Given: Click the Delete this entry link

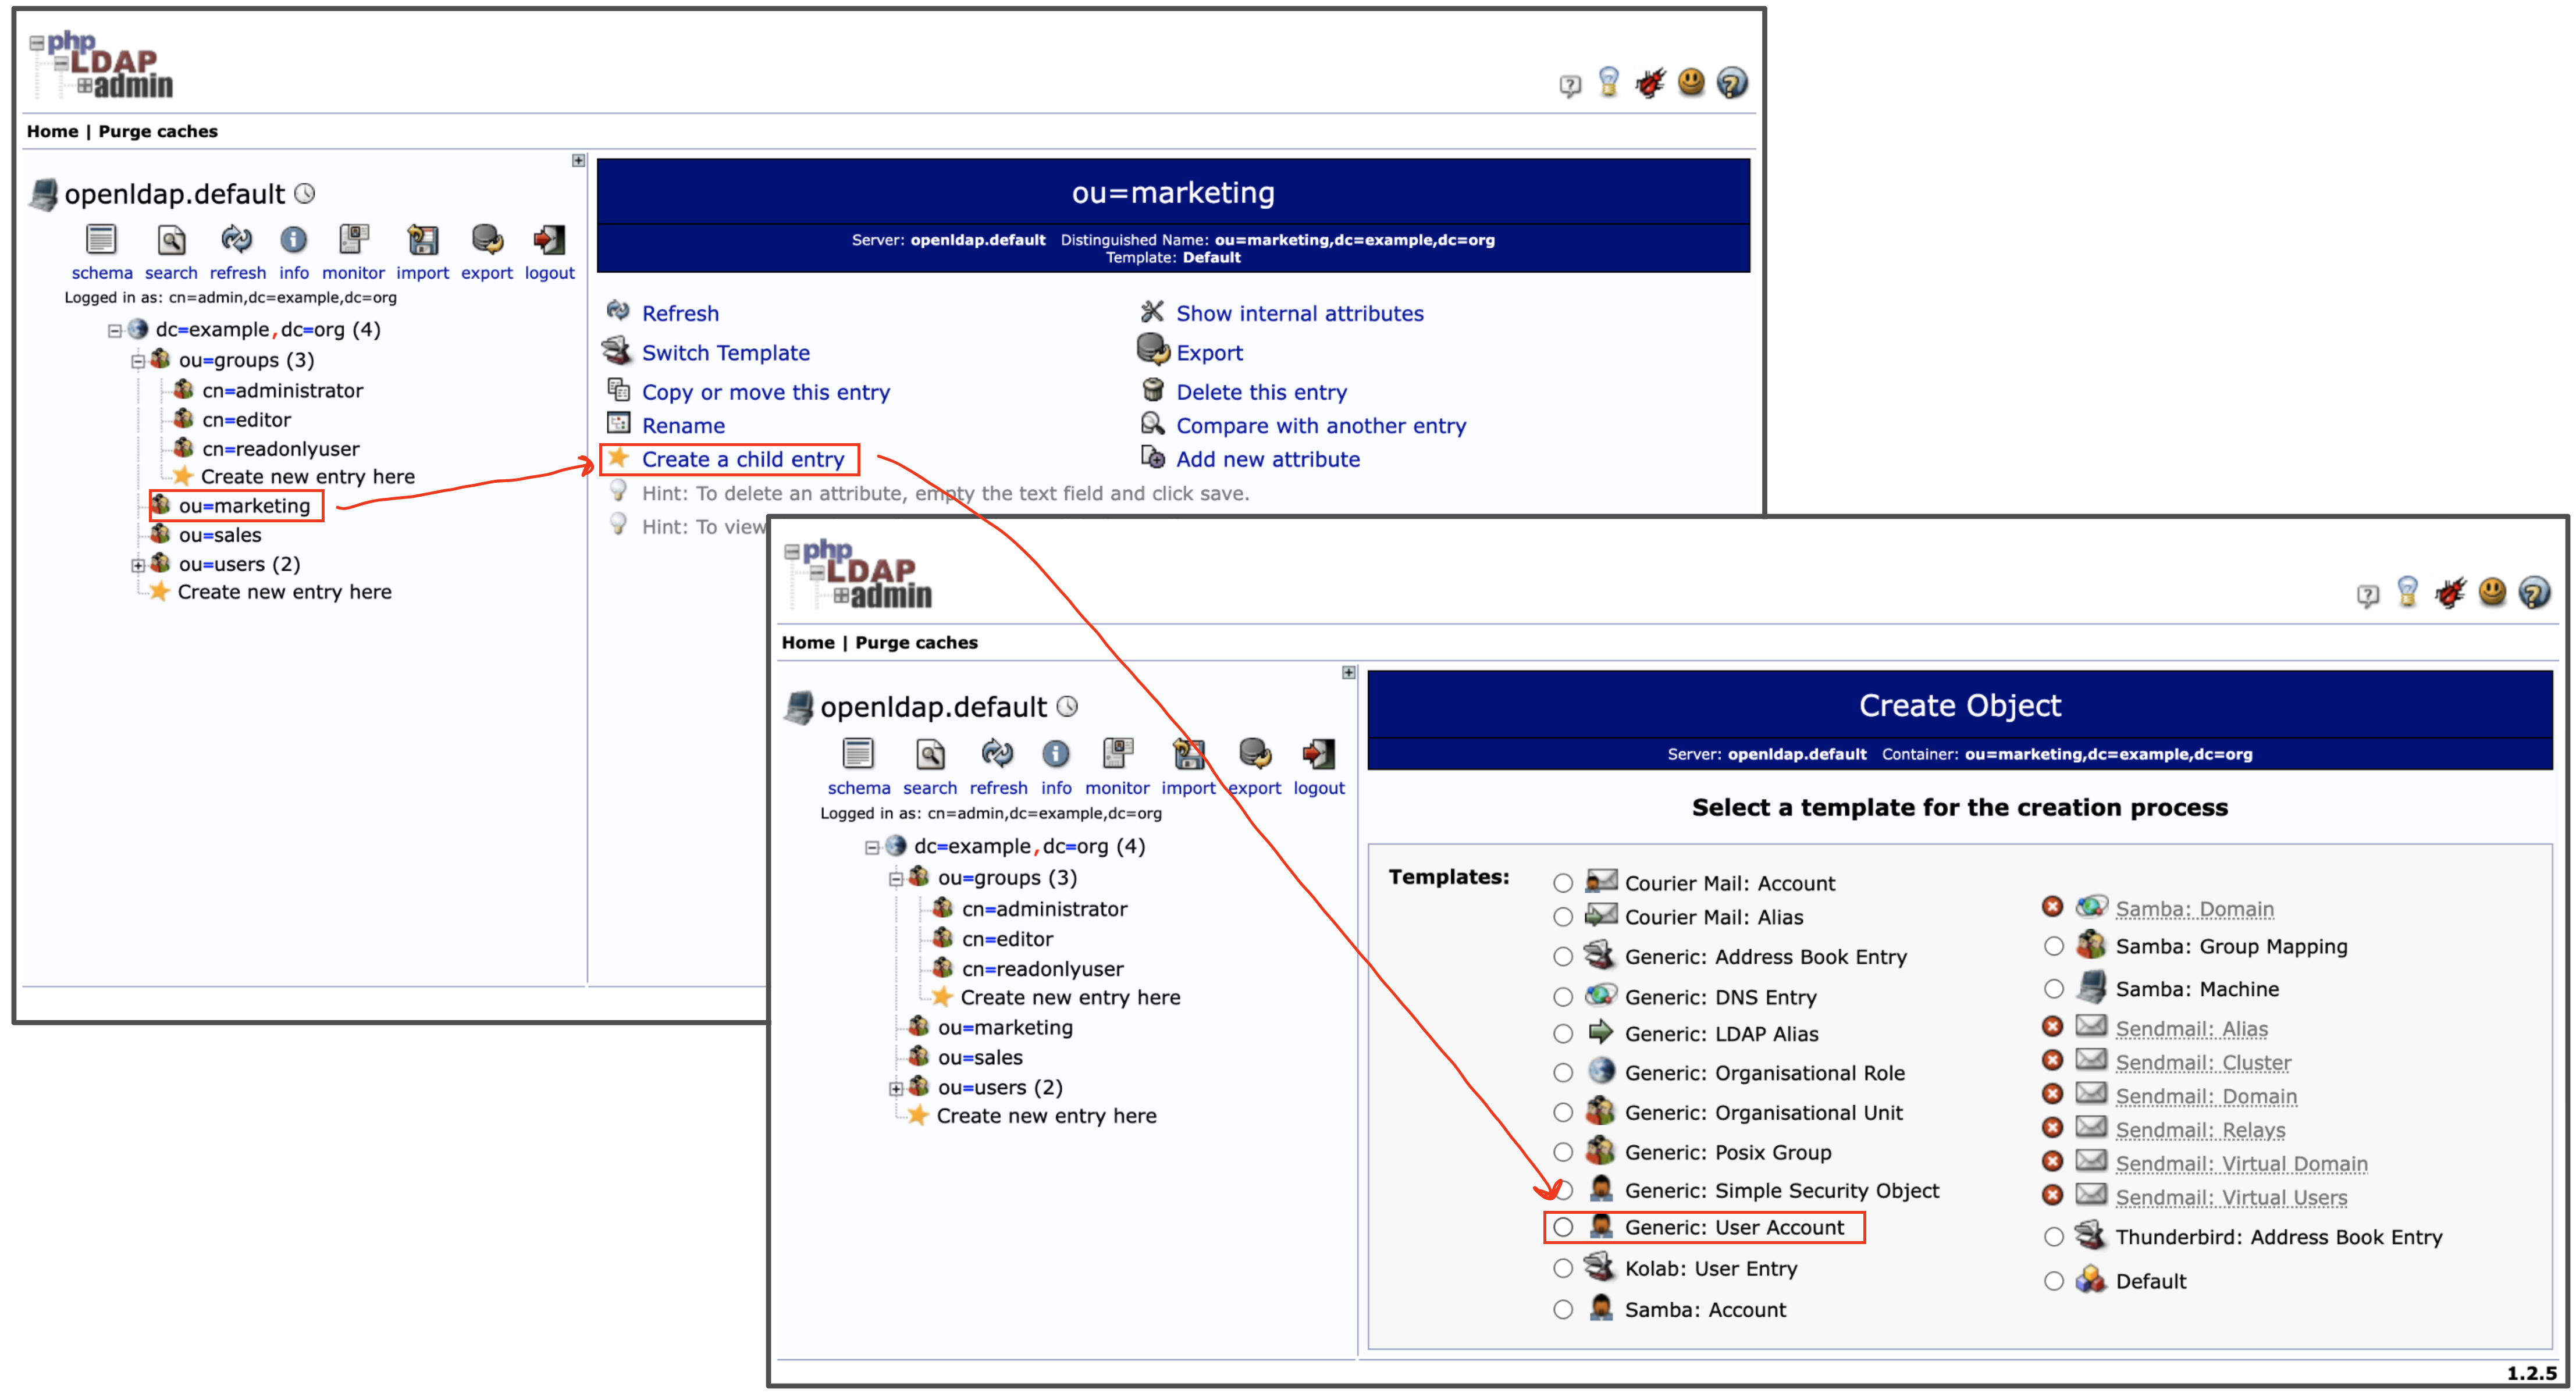Looking at the screenshot, I should [x=1261, y=392].
